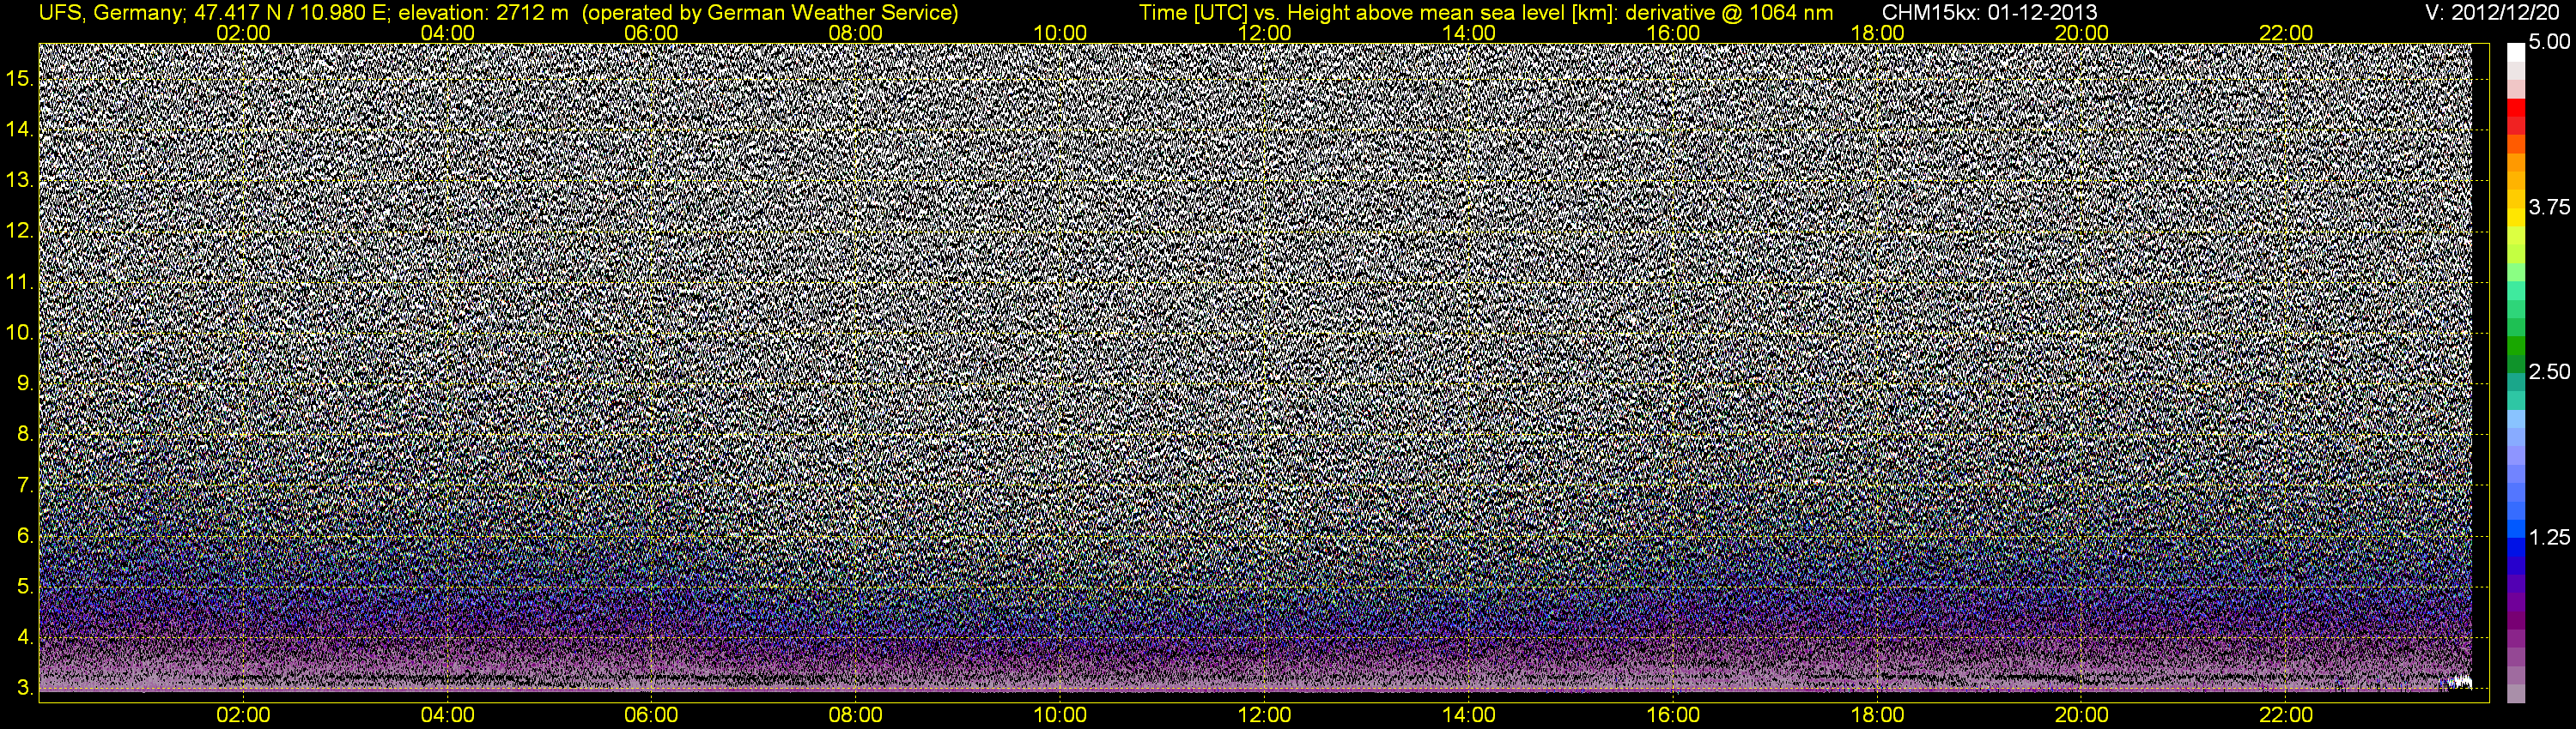Click the height axis label "12."
The width and height of the screenshot is (2576, 729).
(20, 231)
